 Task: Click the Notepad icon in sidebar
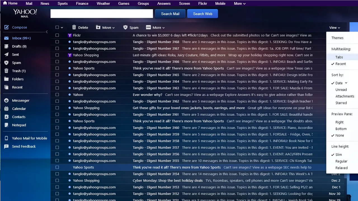6,125
